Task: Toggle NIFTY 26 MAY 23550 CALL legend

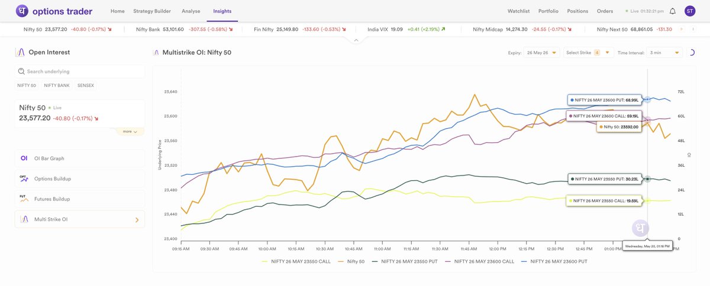Action: [298, 261]
